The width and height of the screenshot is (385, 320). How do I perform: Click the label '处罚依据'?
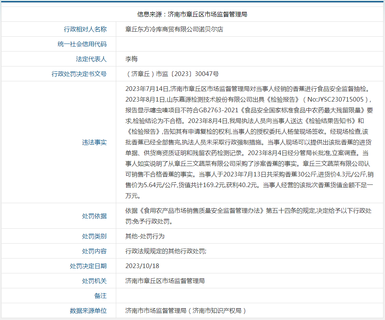(94, 216)
